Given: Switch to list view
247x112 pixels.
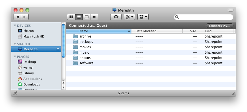Looking at the screenshot, I should coord(79,17).
